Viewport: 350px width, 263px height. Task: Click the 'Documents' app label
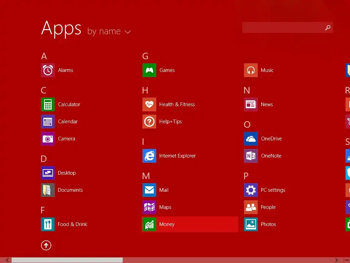70,190
